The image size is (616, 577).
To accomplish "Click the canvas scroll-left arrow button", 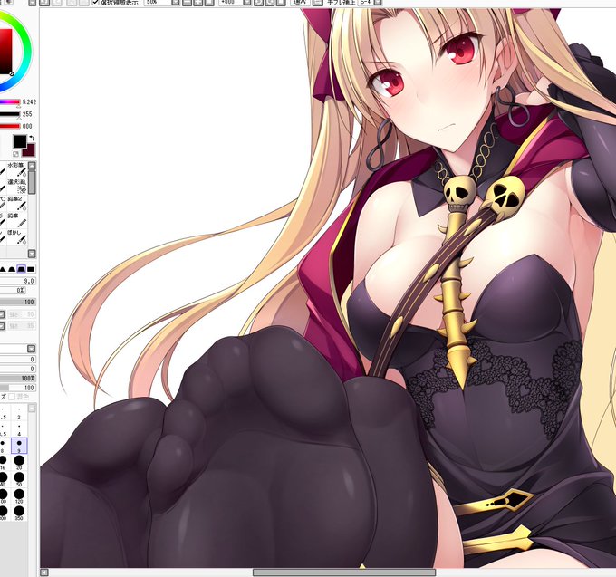I will coord(44,572).
